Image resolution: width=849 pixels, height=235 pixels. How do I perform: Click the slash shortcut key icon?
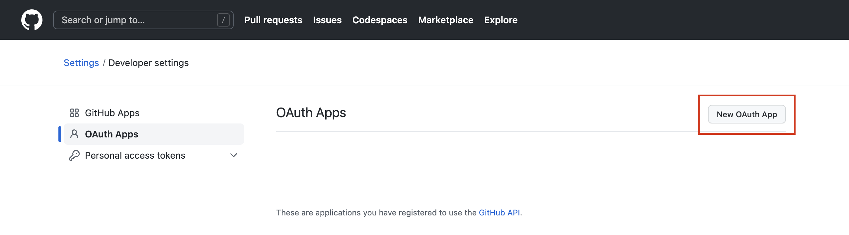(223, 20)
